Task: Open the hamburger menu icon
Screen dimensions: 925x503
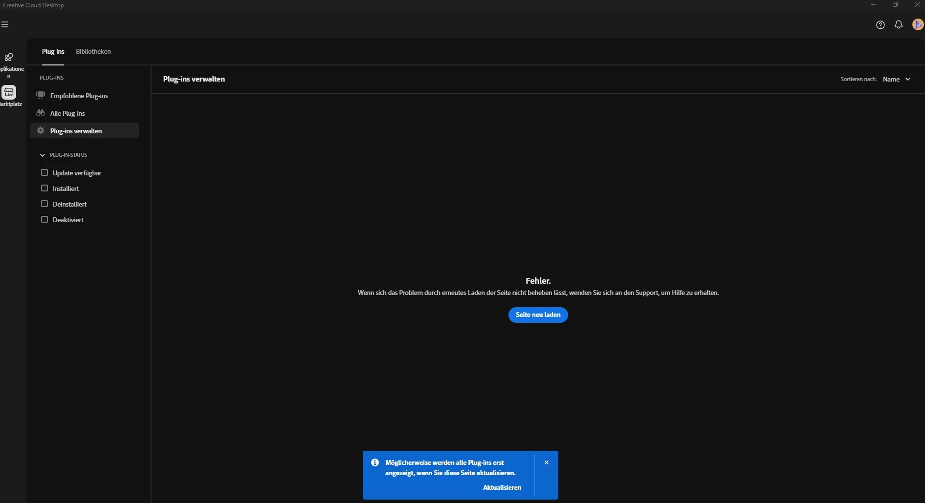Action: pyautogui.click(x=5, y=24)
